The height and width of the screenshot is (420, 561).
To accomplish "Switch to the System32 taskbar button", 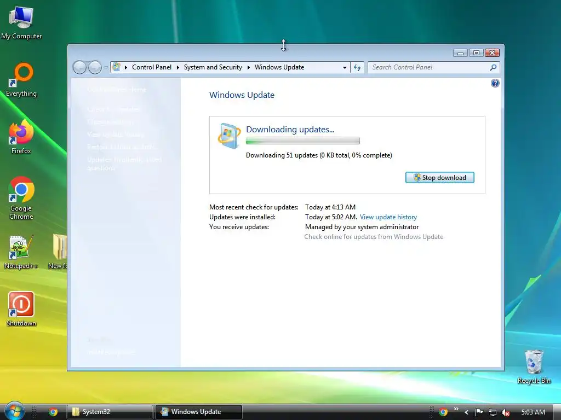I will tap(110, 412).
